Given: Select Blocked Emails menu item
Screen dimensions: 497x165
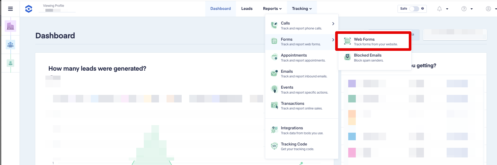Looking at the screenshot, I should (368, 57).
